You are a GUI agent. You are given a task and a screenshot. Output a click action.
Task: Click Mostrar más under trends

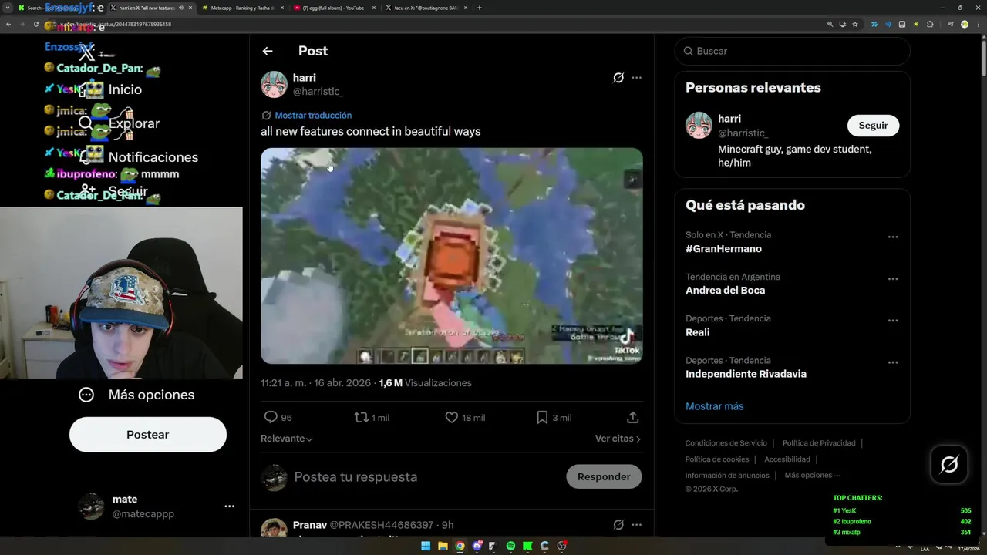(x=714, y=406)
